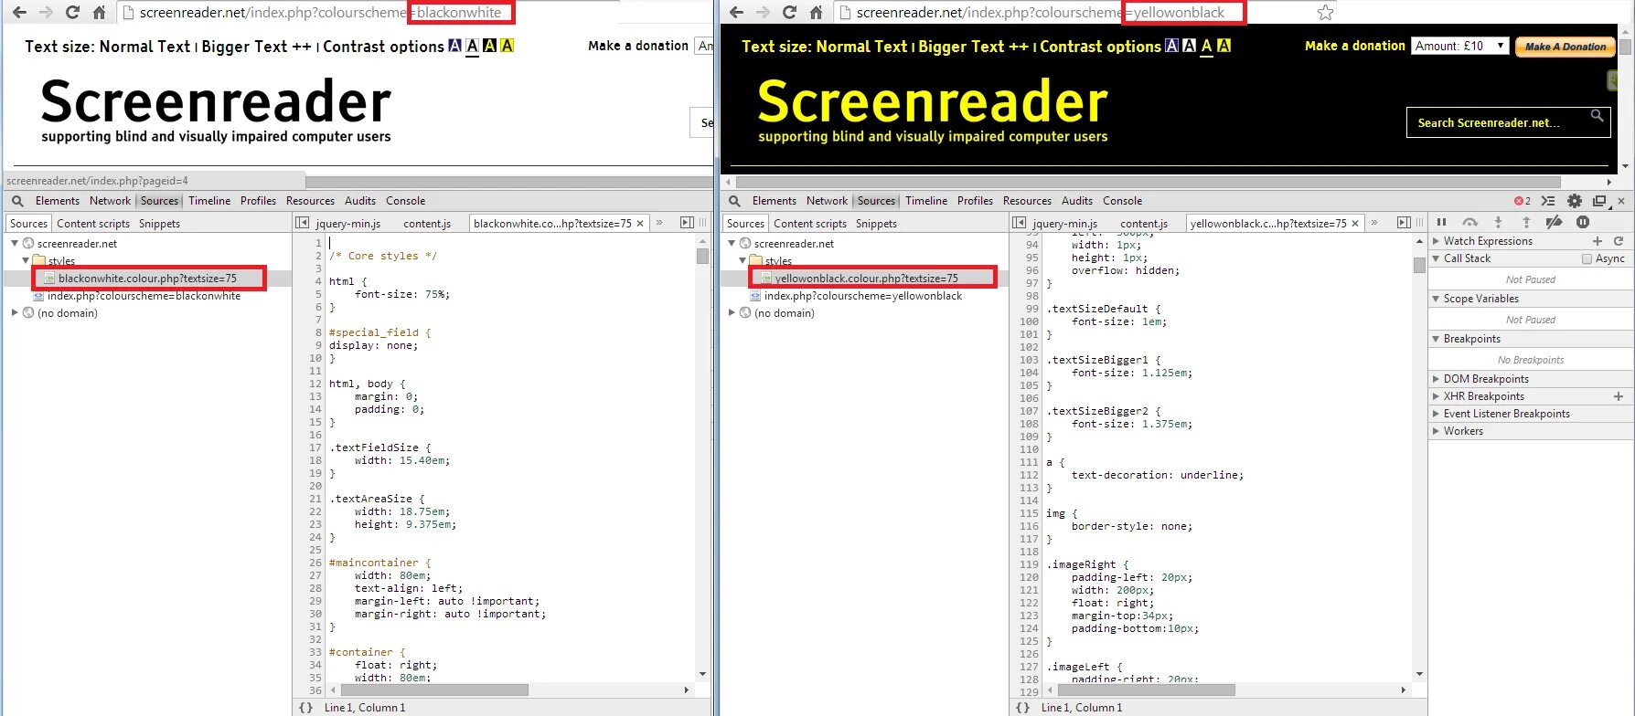This screenshot has height=716, width=1635.
Task: Refresh watch expressions
Action: [1618, 241]
